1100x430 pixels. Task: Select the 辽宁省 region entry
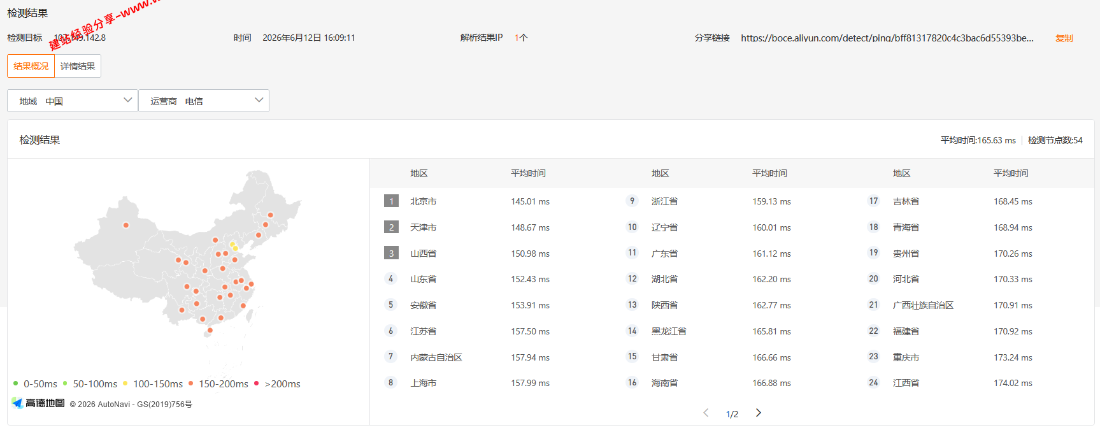click(x=664, y=227)
